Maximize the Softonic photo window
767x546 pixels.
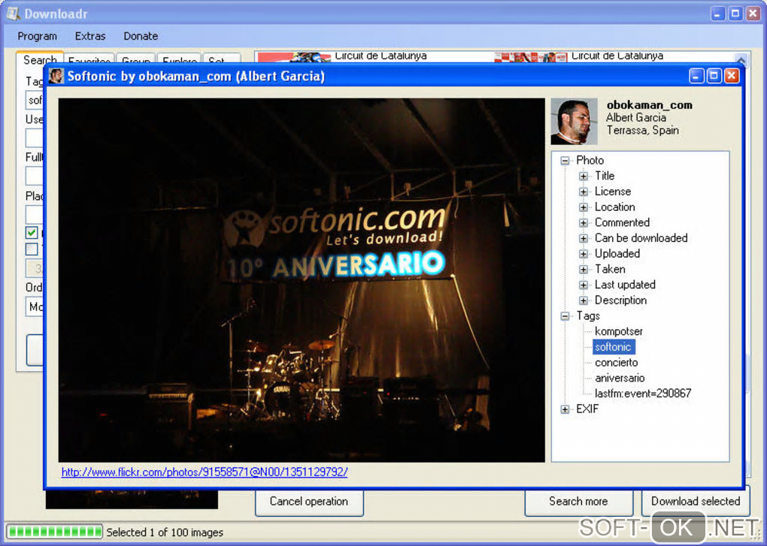pyautogui.click(x=714, y=76)
